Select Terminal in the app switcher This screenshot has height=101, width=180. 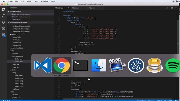tap(80, 65)
